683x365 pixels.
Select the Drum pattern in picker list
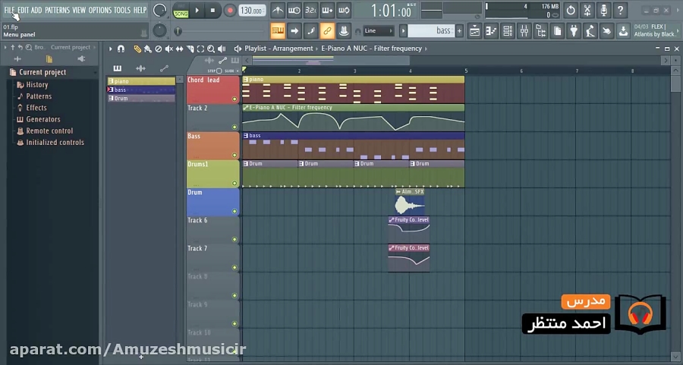tap(141, 99)
